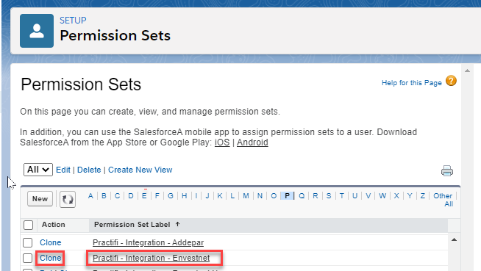Check the Practifi Integration Envestnet row checkbox

coord(28,258)
